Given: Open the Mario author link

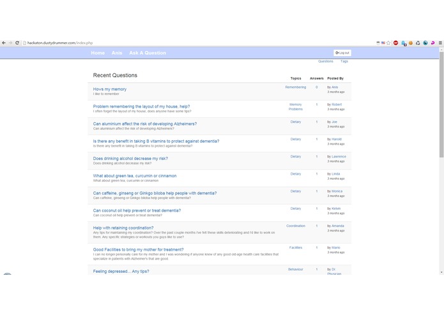Looking at the screenshot, I should (336, 248).
